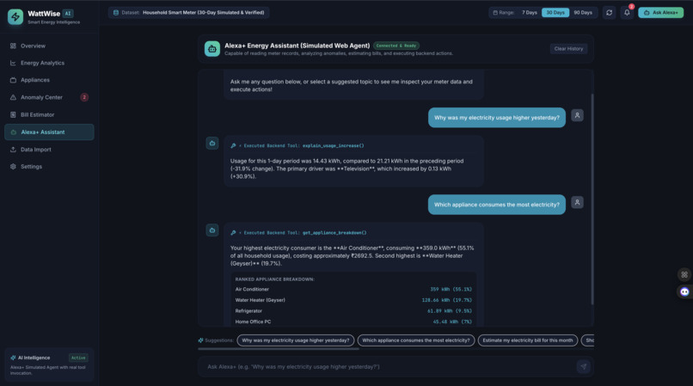693x386 pixels.
Task: Click the Ask Alexa+ button
Action: (x=660, y=13)
